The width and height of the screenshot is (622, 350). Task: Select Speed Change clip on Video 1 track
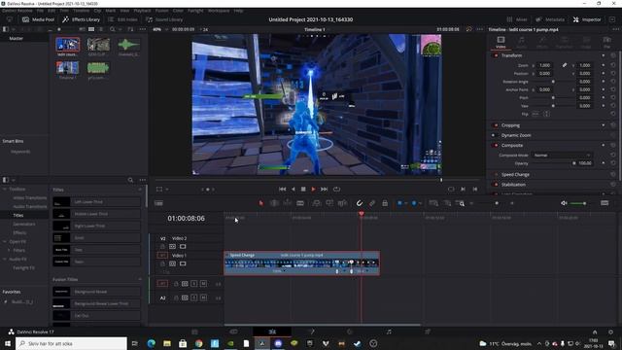(x=301, y=262)
